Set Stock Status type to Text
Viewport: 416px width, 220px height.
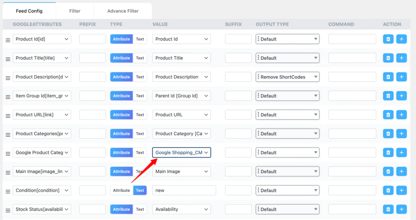pos(140,209)
